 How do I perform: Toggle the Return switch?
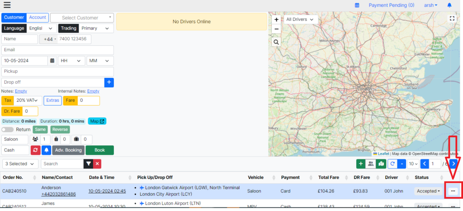click(8, 129)
